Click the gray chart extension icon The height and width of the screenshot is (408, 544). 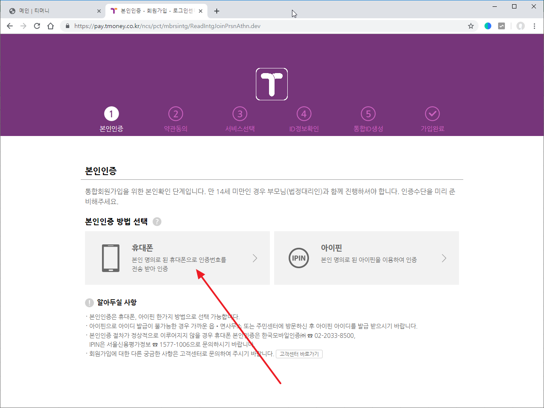501,26
